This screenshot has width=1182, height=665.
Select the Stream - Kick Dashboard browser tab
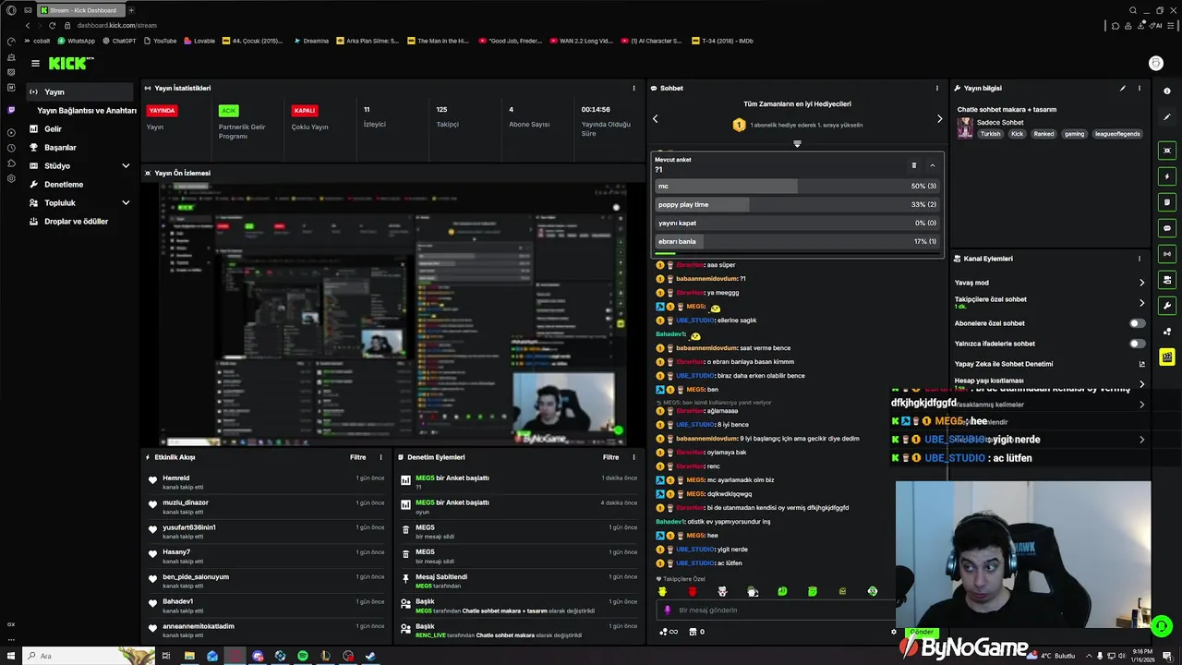79,10
